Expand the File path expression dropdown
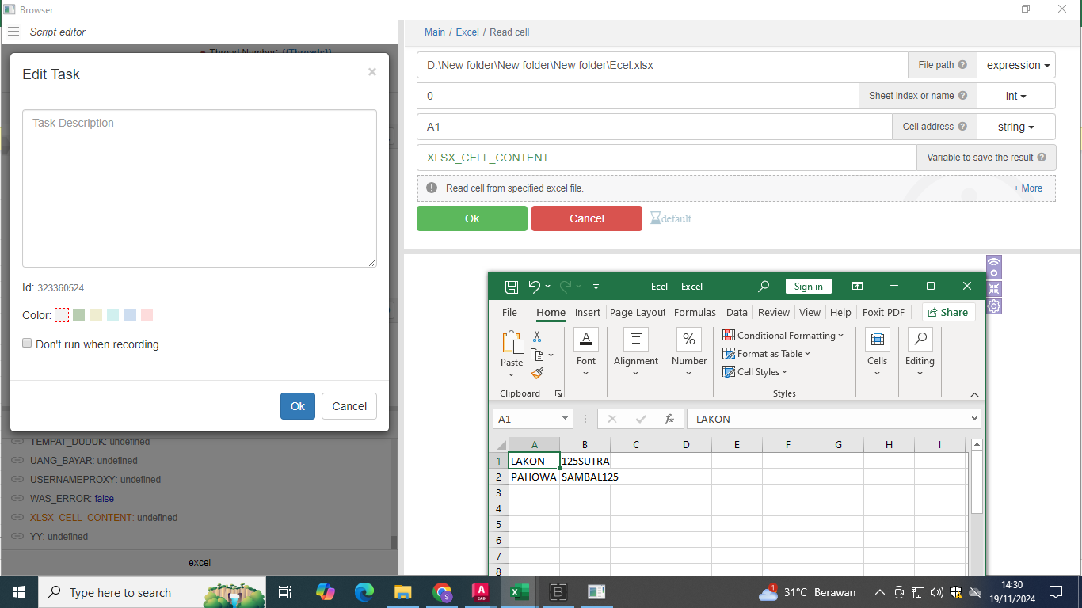This screenshot has height=608, width=1082. click(1016, 65)
